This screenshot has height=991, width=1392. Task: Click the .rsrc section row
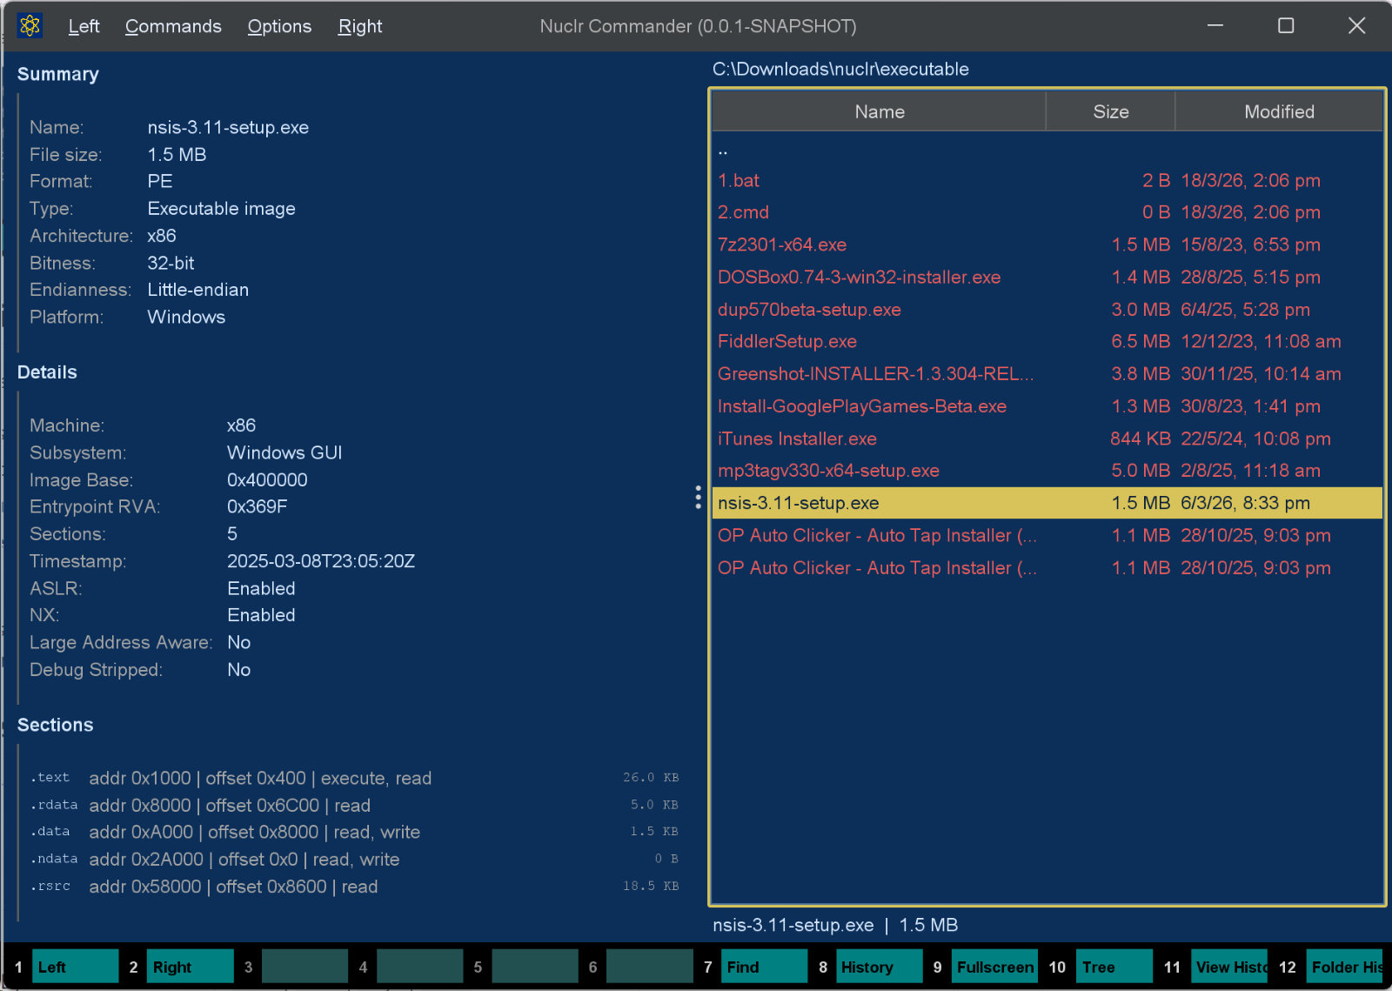pyautogui.click(x=354, y=887)
